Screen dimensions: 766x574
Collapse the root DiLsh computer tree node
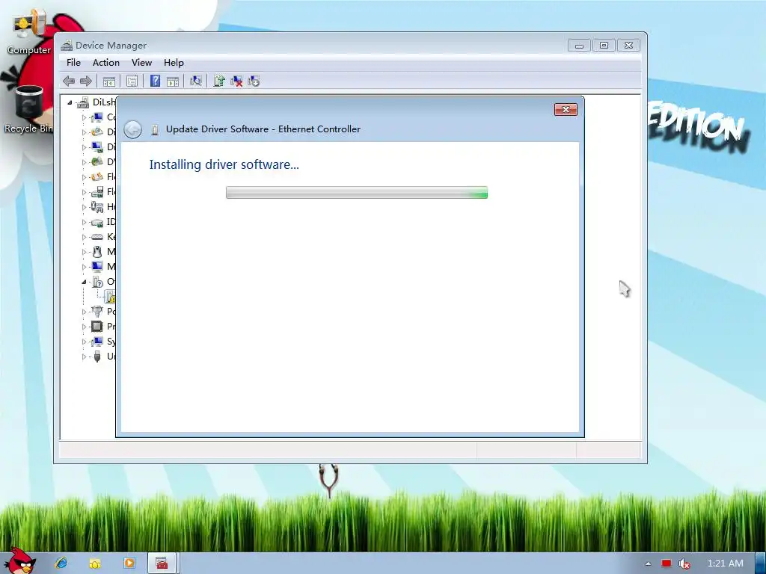click(x=70, y=102)
